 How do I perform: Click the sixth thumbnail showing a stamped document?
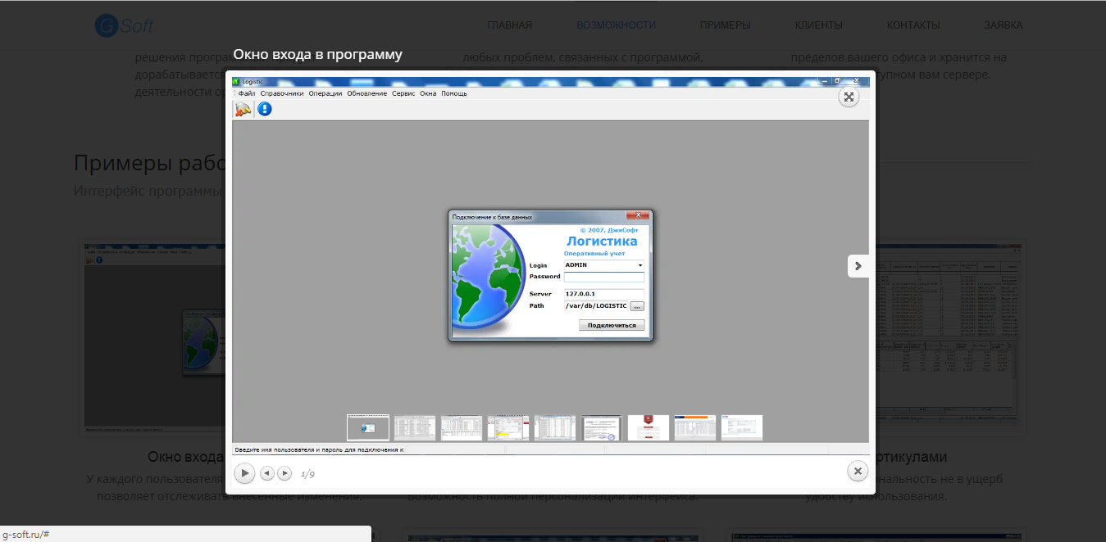(602, 427)
